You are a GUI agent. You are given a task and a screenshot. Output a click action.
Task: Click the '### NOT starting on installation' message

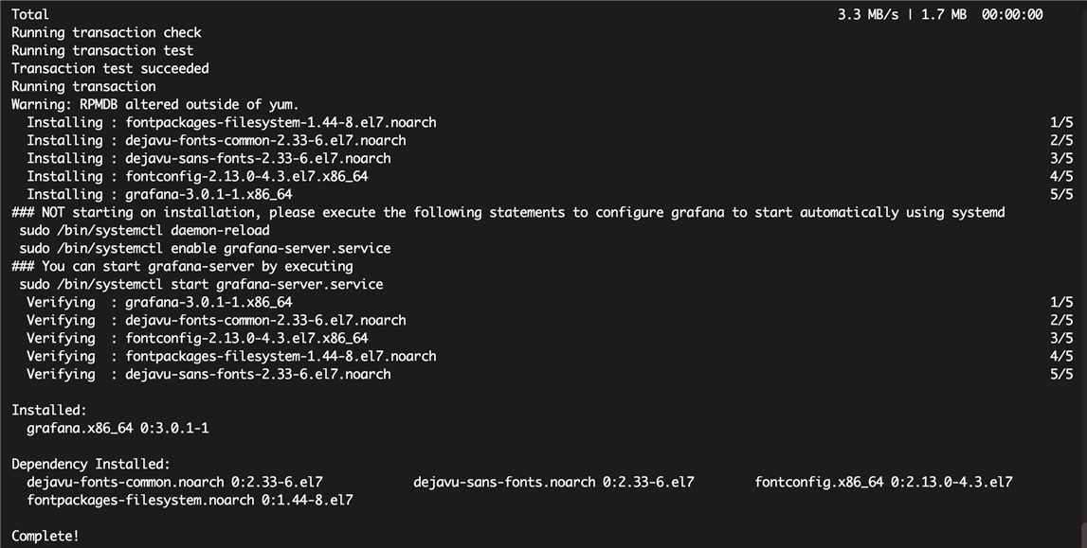(508, 212)
